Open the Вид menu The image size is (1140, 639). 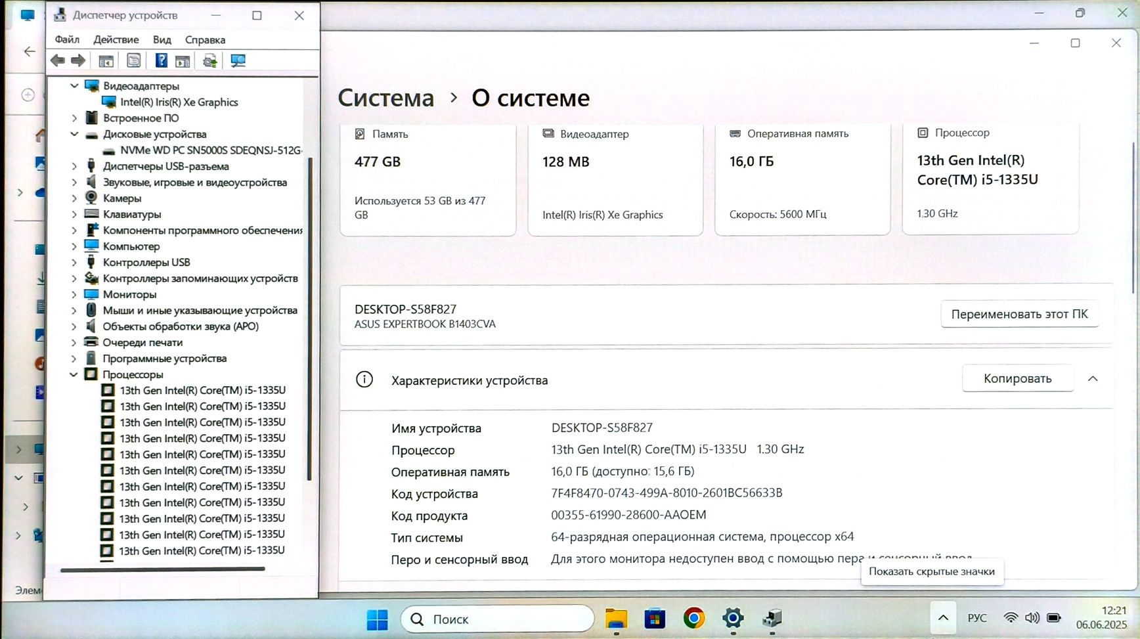pyautogui.click(x=162, y=39)
